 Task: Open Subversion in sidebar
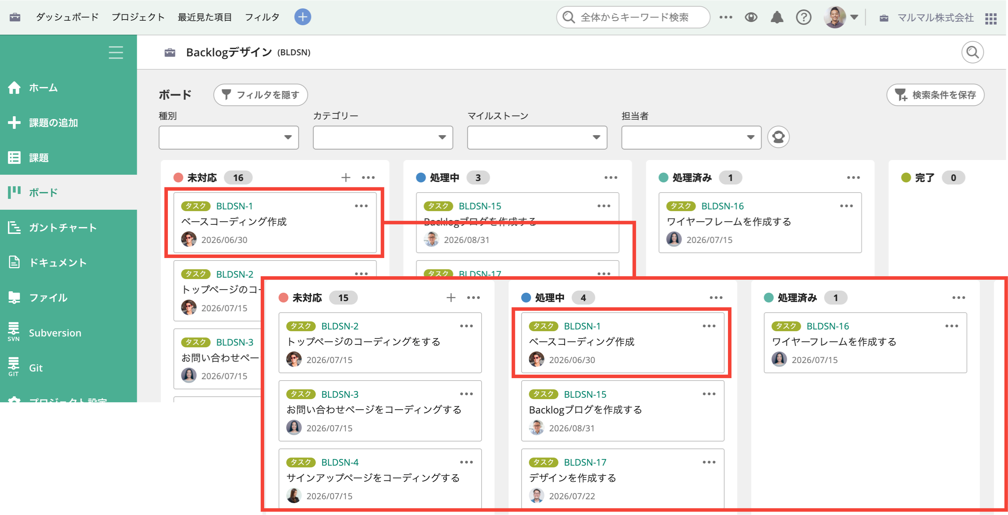(68, 333)
